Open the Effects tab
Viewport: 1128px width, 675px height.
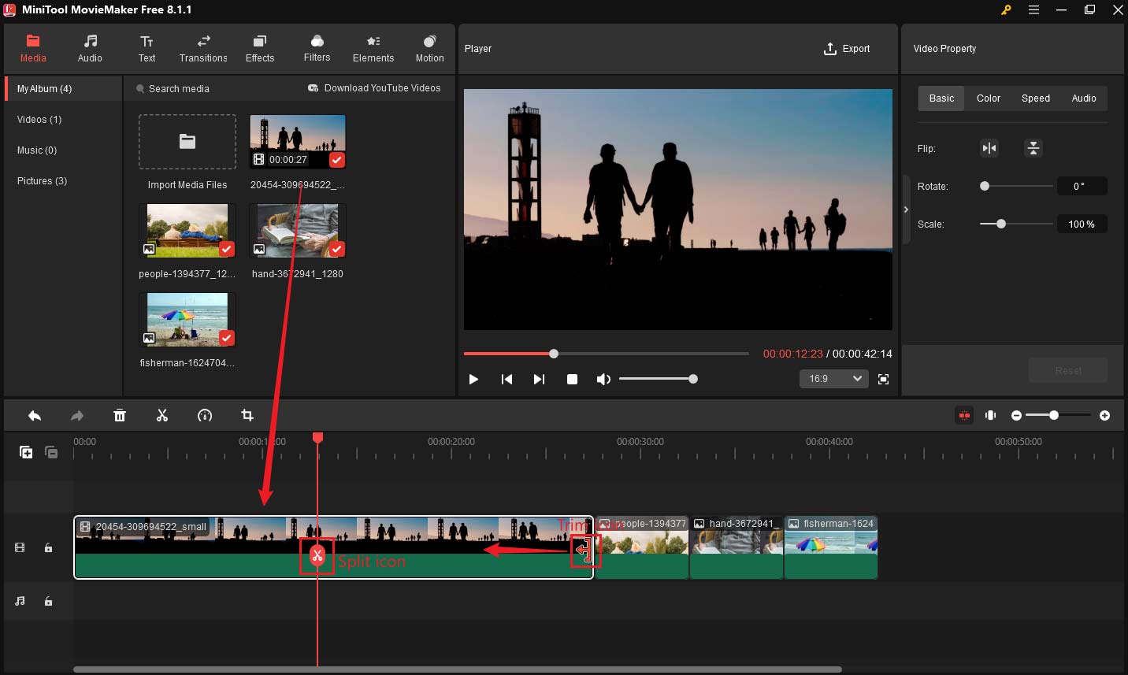pos(260,48)
